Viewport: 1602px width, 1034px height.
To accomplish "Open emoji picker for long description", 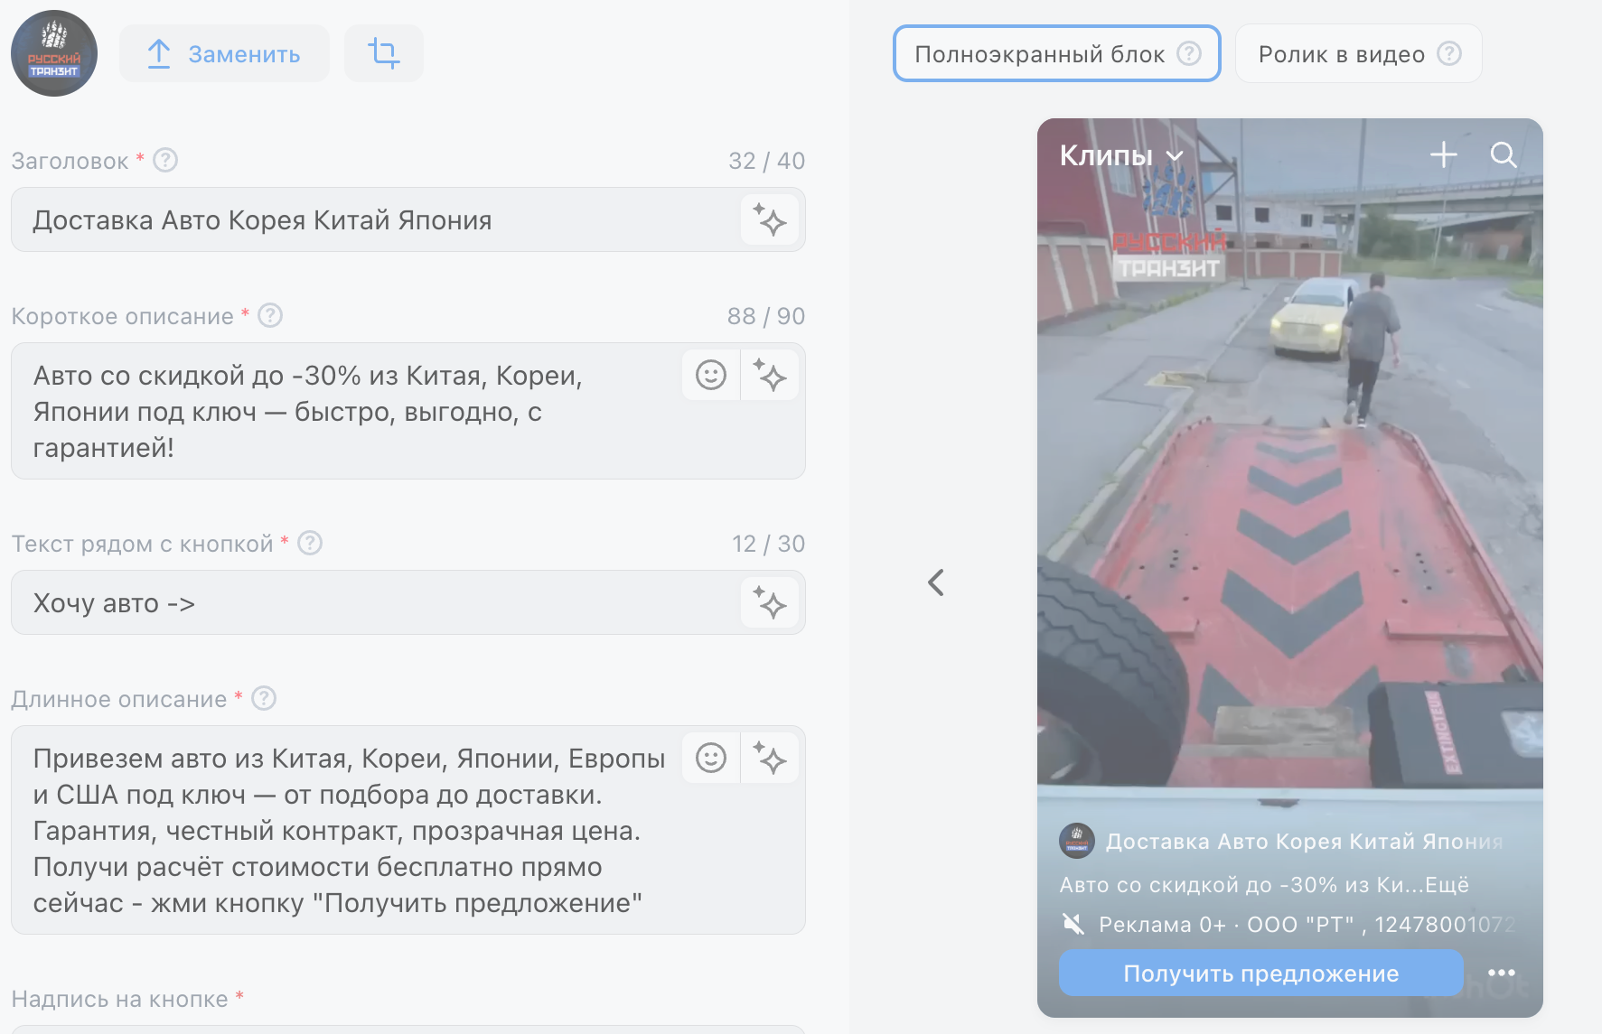I will 711,758.
